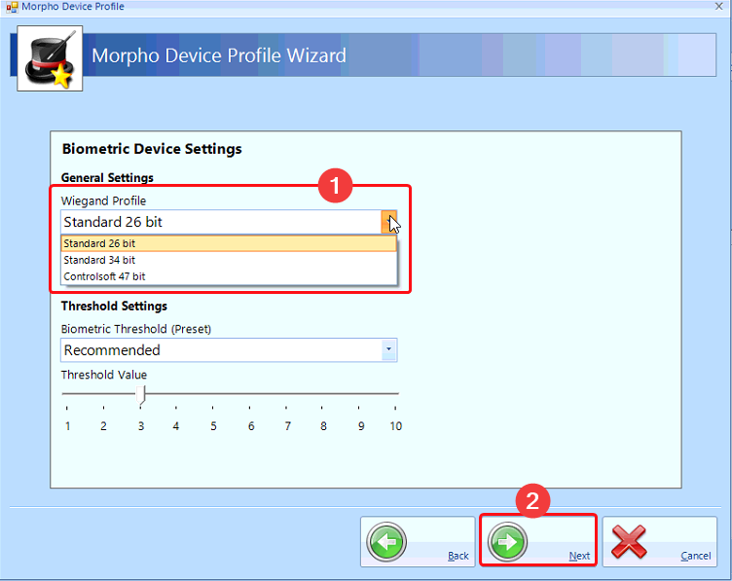732x581 pixels.
Task: Select Standard 26 bit from the list
Action: click(x=229, y=243)
